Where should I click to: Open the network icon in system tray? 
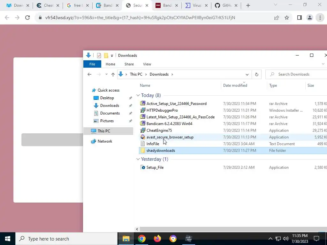coord(278,239)
